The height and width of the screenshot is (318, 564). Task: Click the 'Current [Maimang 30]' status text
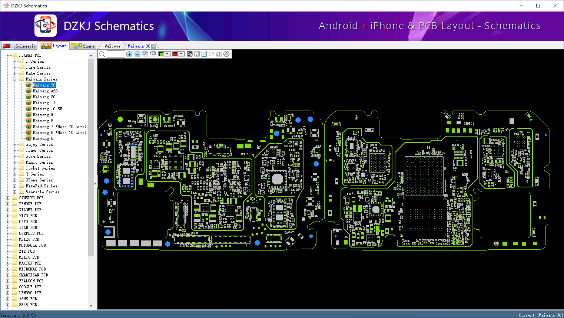tap(541, 315)
